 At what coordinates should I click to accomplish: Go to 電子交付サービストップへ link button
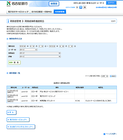(x=18, y=120)
